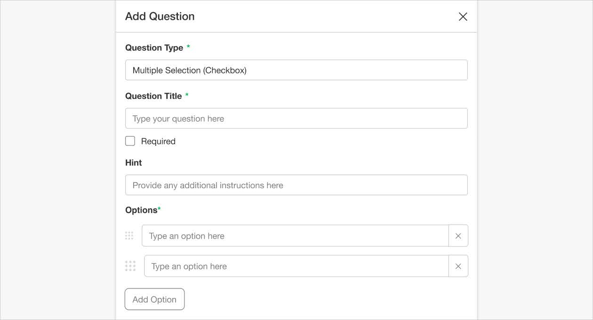Dismiss the Add Question dialog with the X
This screenshot has width=593, height=320.
click(x=463, y=16)
